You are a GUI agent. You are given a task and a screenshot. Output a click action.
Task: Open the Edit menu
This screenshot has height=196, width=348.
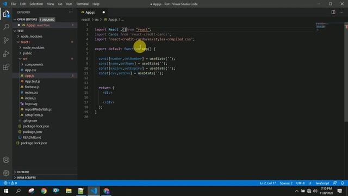pos(23,4)
